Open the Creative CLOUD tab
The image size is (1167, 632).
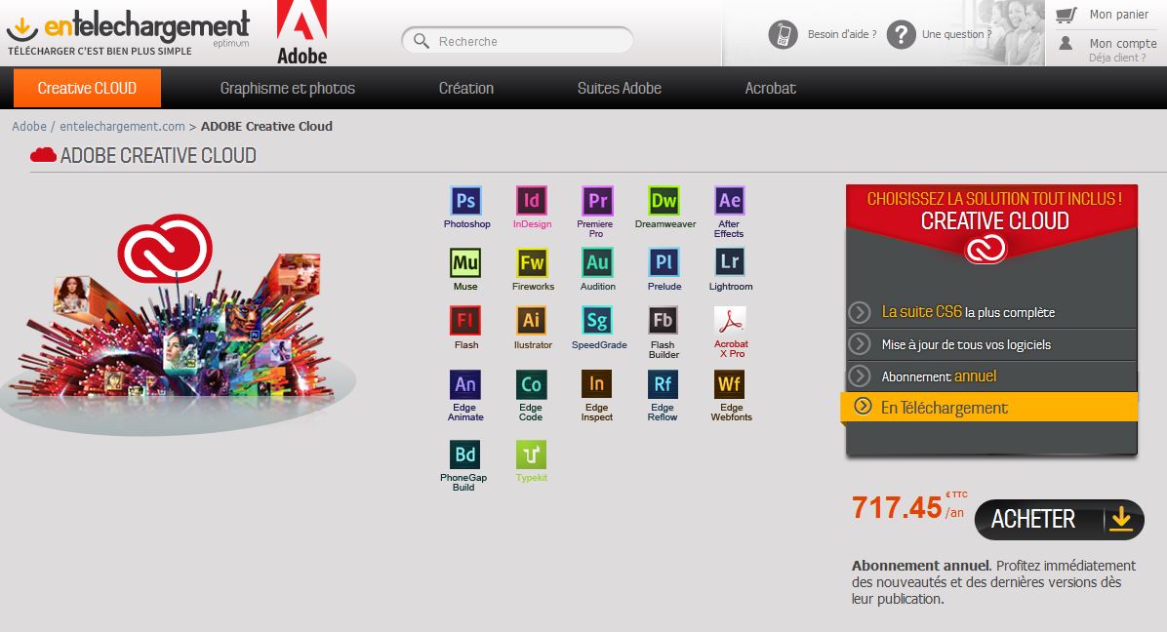87,88
